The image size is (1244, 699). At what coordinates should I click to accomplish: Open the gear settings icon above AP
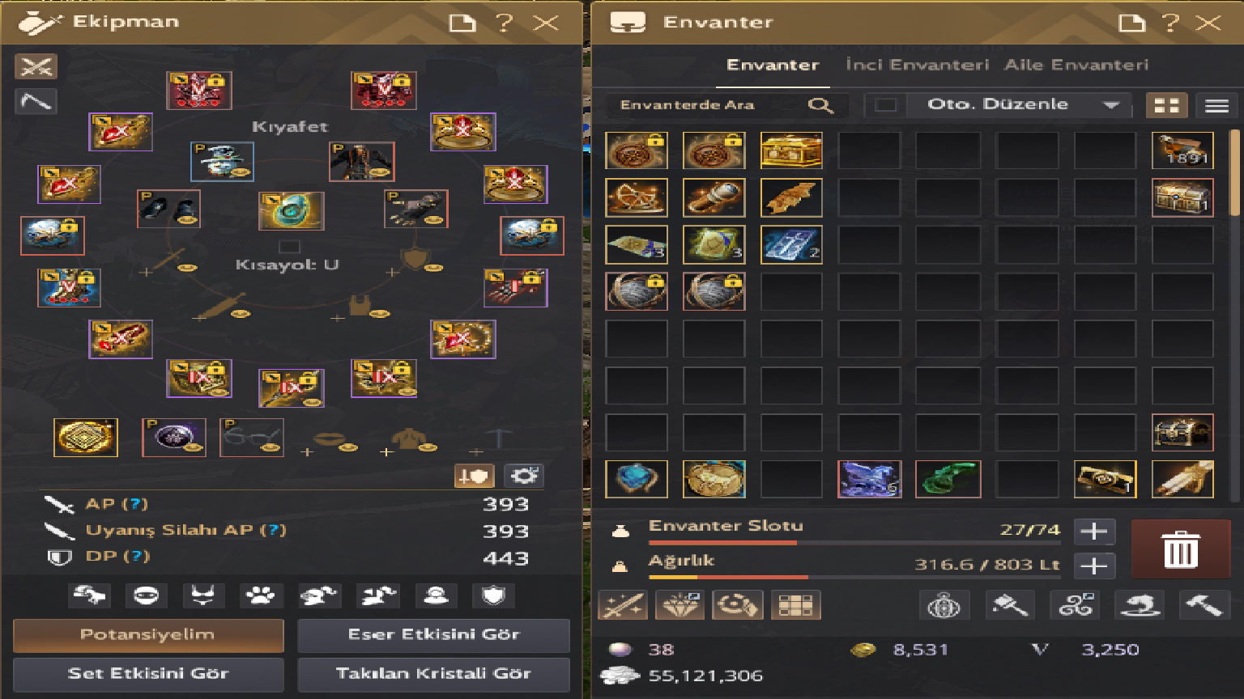[x=523, y=476]
